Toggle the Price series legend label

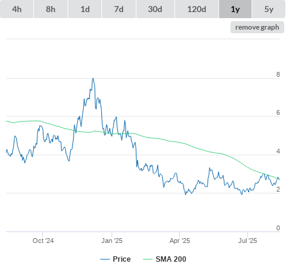tap(122, 259)
